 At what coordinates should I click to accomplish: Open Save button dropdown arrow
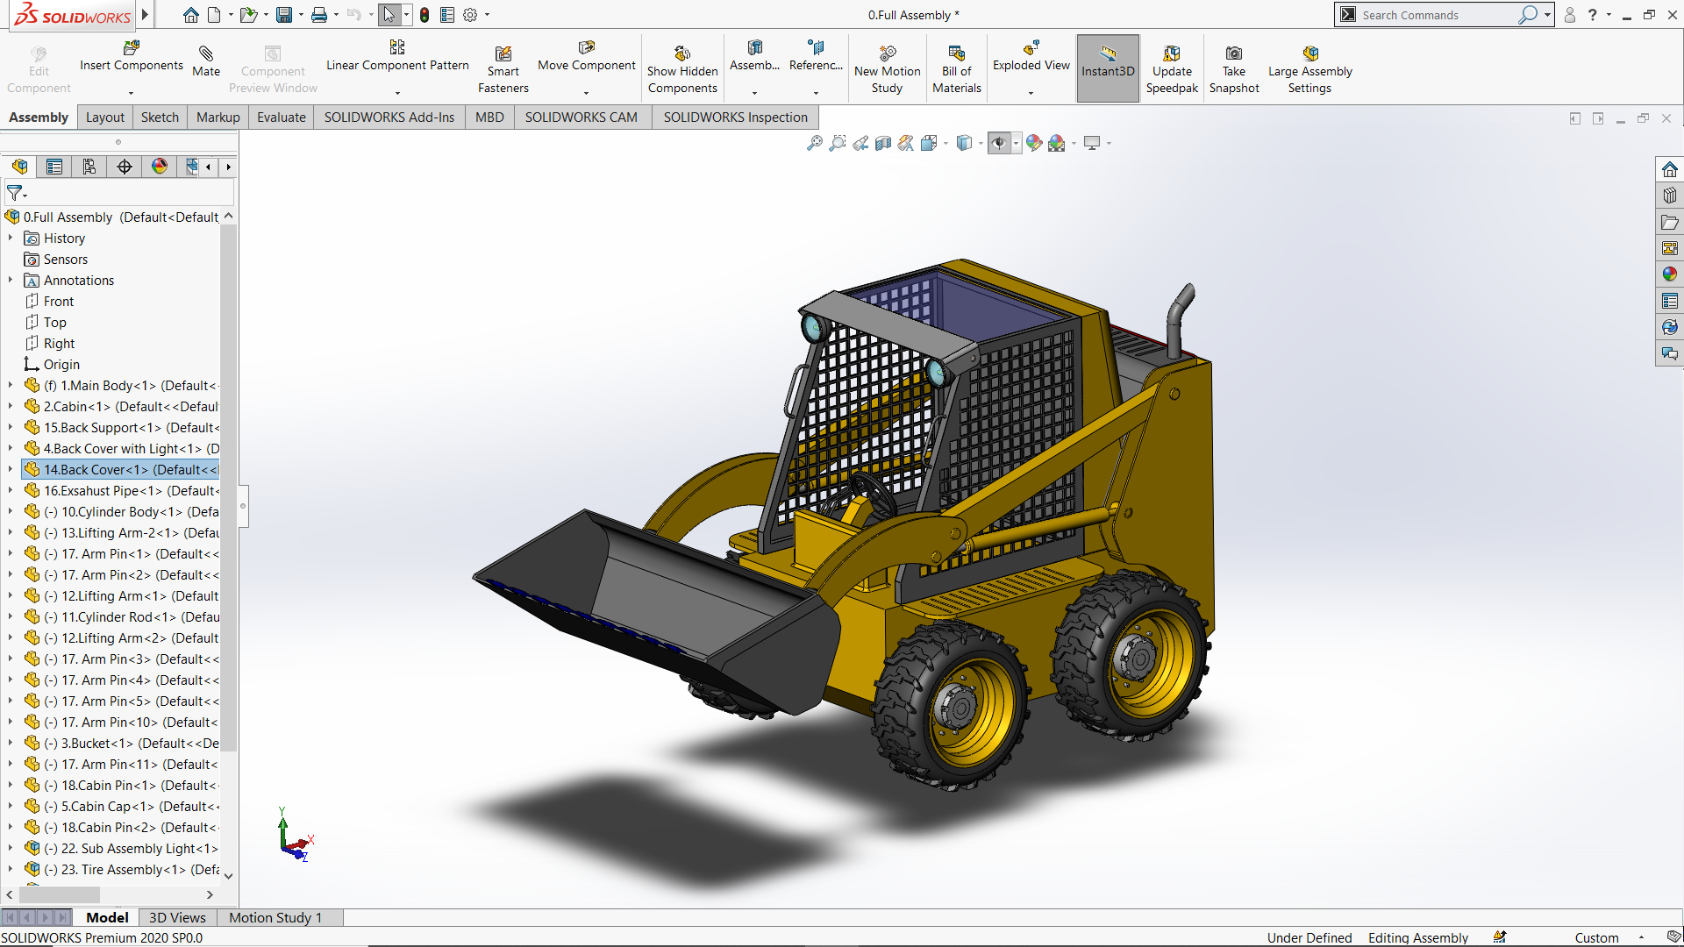click(x=301, y=15)
